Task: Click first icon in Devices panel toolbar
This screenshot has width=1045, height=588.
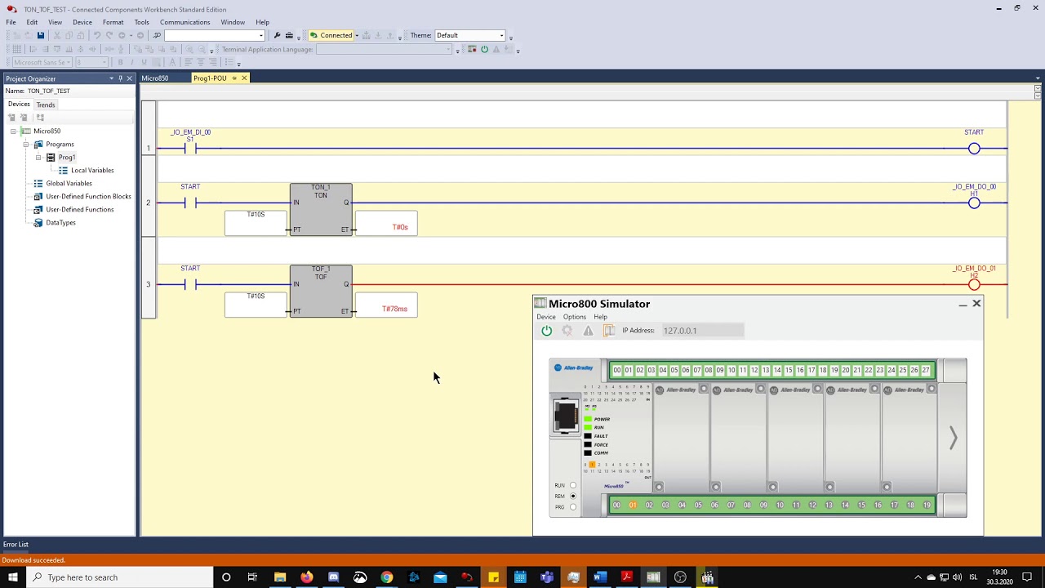Action: pyautogui.click(x=11, y=118)
